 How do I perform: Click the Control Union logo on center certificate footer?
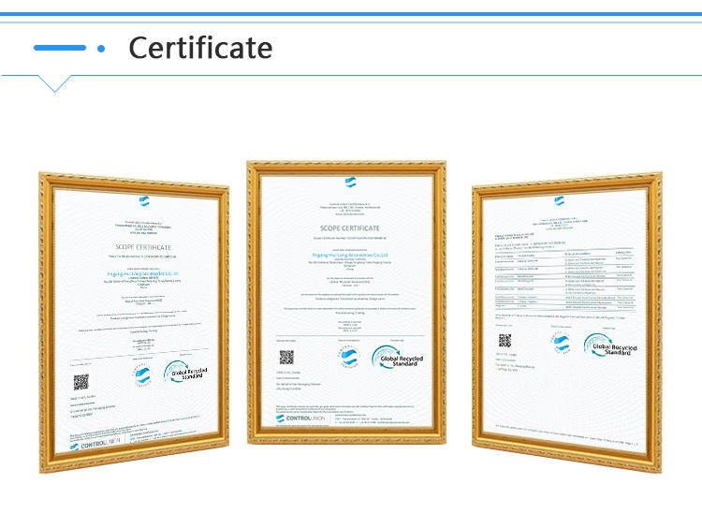[x=300, y=419]
